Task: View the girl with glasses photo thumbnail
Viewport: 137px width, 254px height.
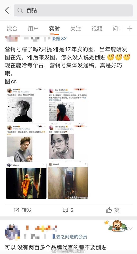Action: point(61,146)
